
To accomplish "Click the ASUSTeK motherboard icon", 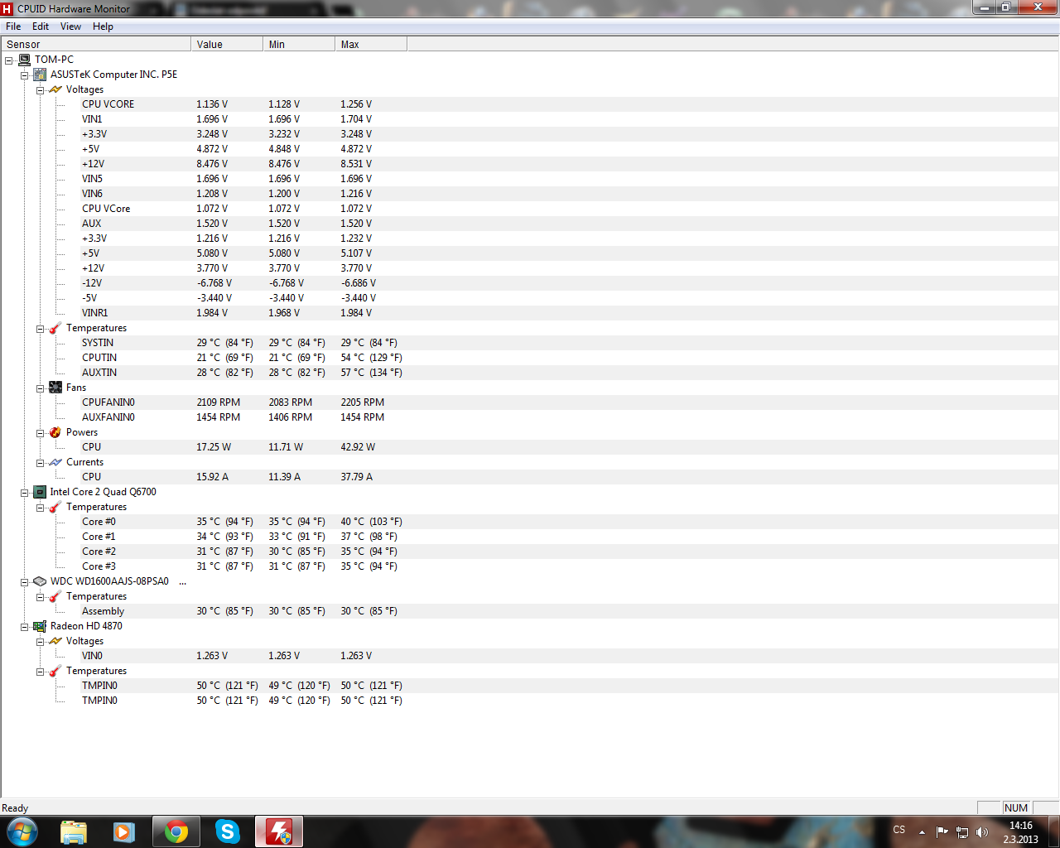I will (x=40, y=75).
